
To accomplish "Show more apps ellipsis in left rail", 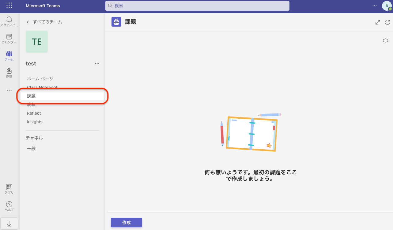I will pos(9,90).
